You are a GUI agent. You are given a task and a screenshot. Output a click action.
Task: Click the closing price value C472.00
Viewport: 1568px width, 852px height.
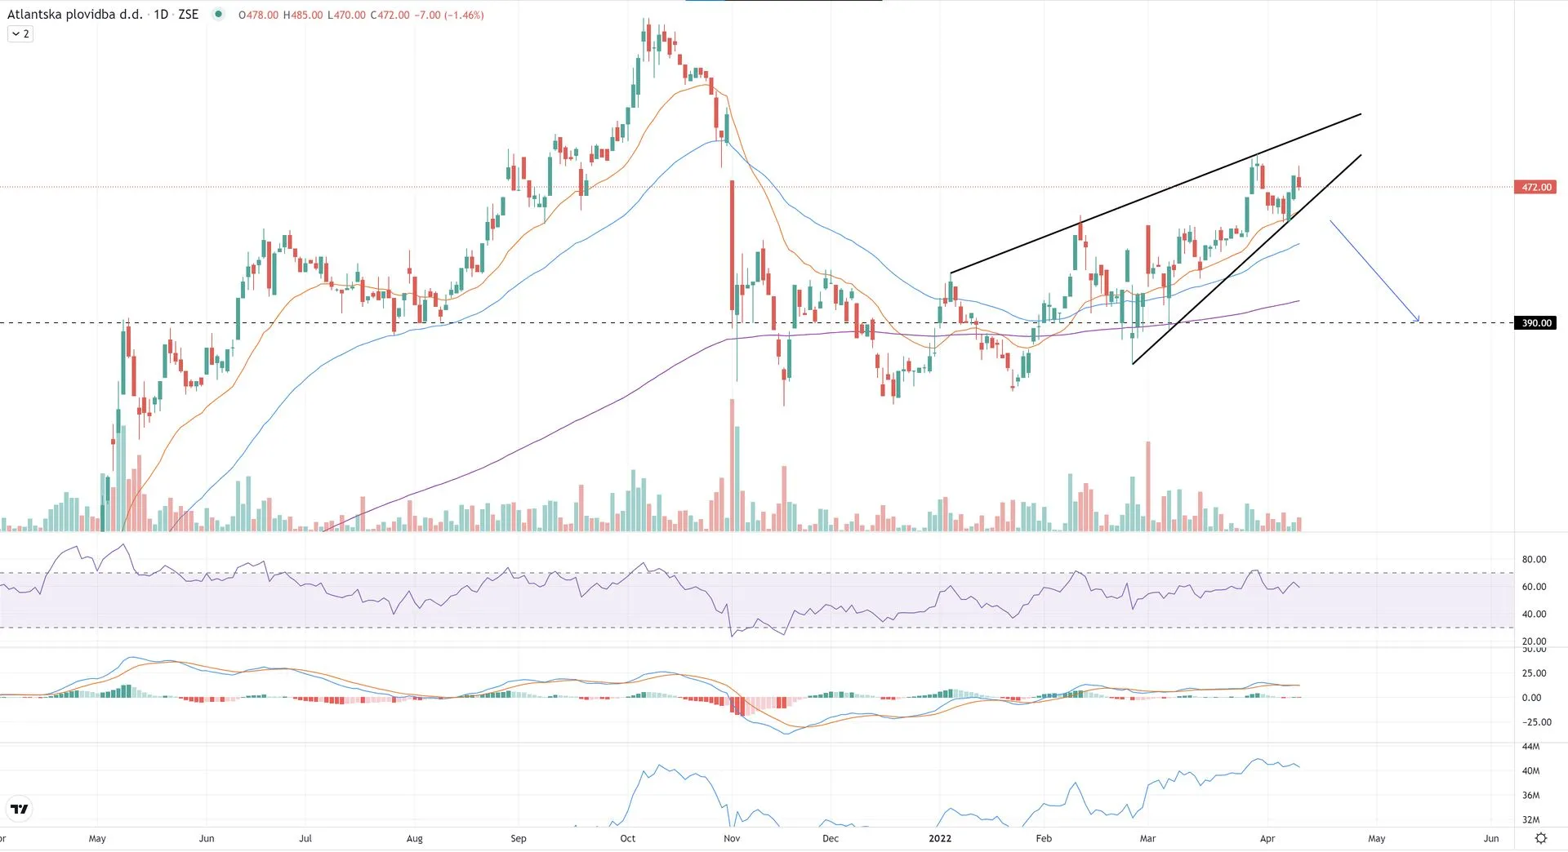[390, 15]
